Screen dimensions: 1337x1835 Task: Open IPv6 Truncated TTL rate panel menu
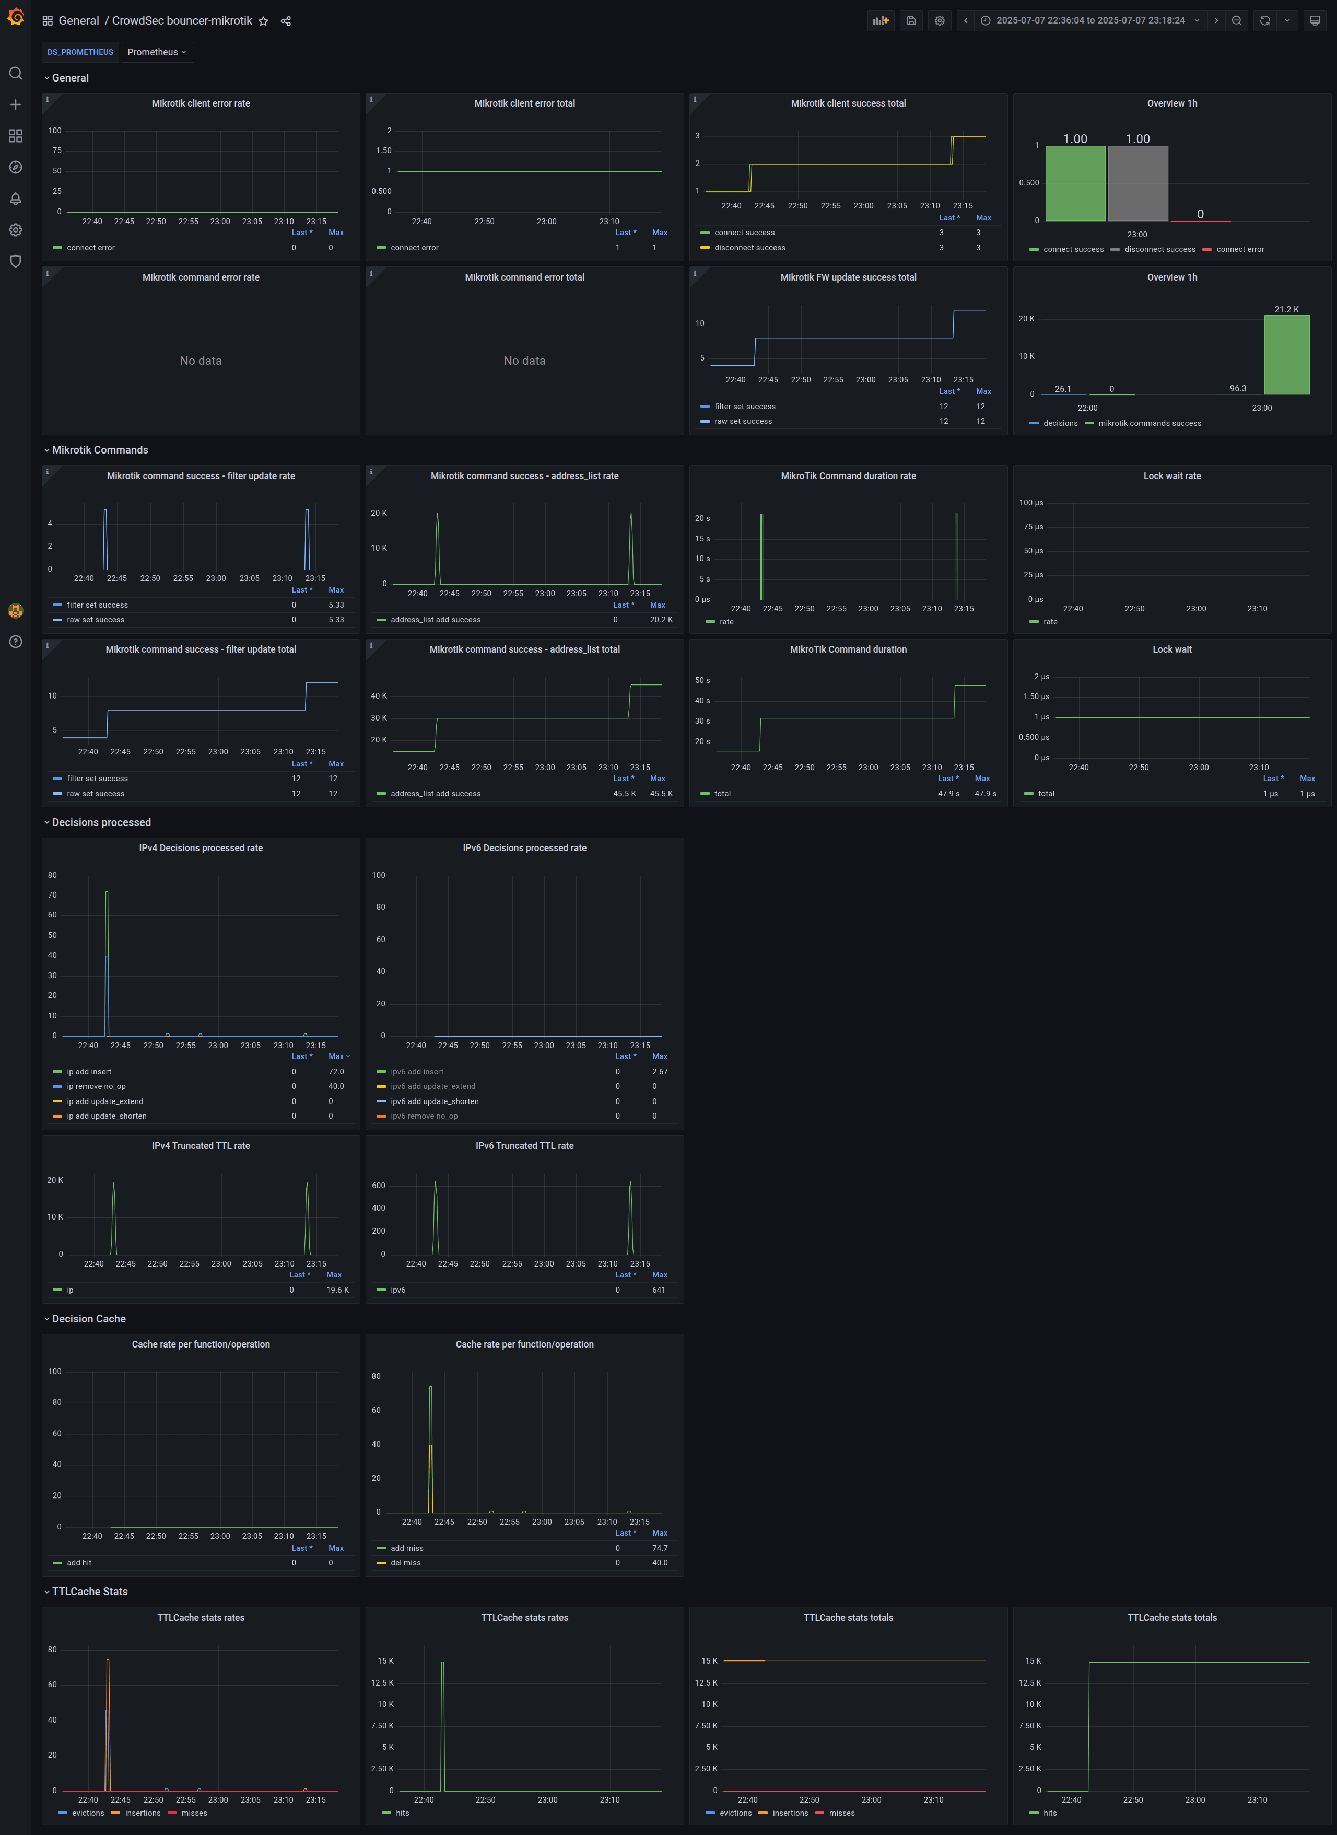pos(524,1146)
